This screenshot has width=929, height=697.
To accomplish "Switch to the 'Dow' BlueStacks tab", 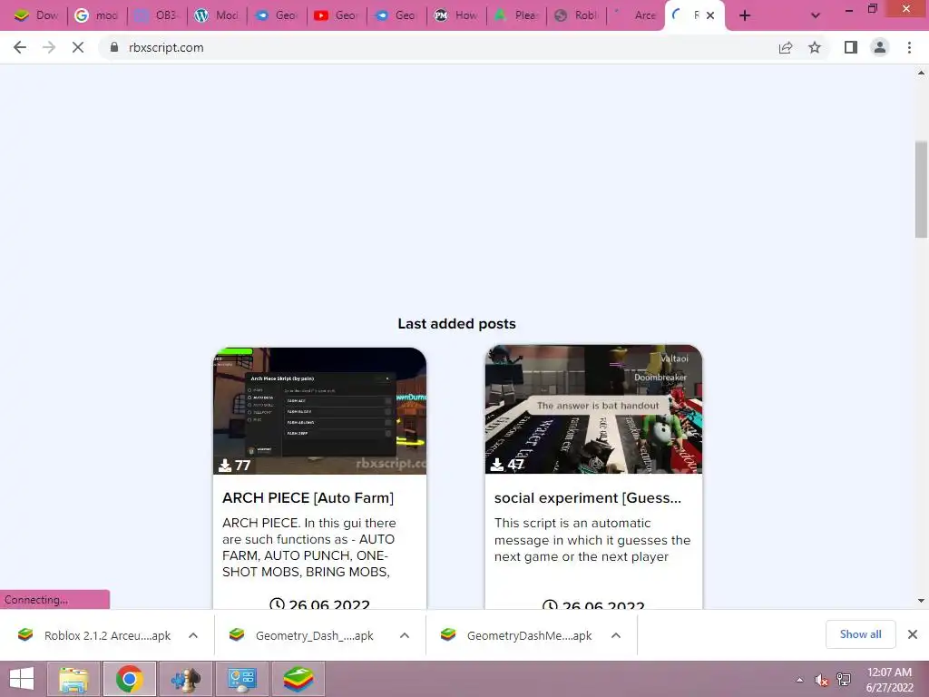I will (x=36, y=15).
